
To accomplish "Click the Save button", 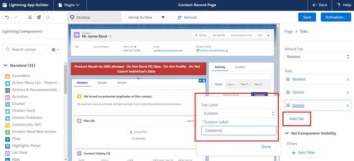I will (x=307, y=17).
